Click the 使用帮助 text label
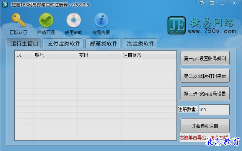Viewport: 242px width, 151px height. 73,32
